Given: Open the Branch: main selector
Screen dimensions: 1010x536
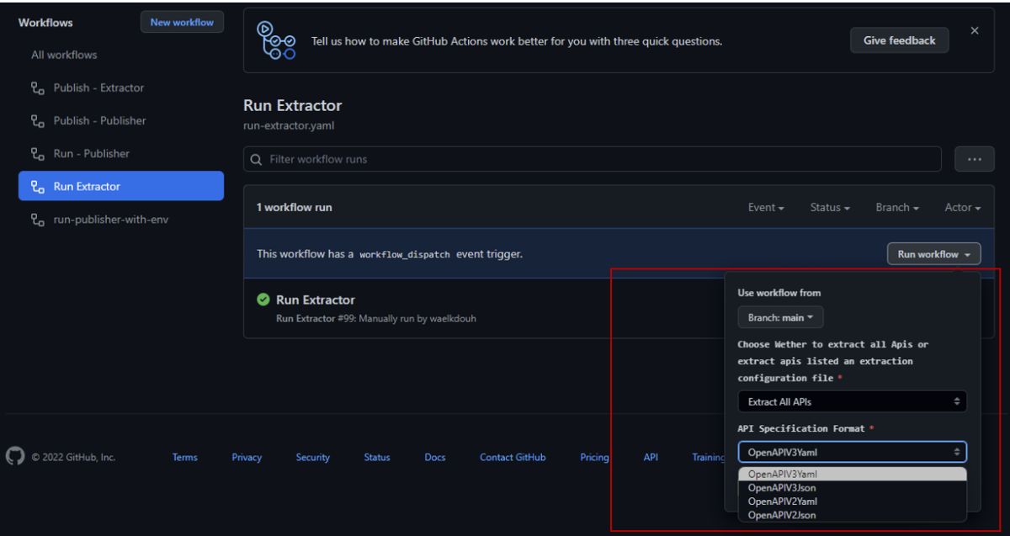Looking at the screenshot, I should tap(780, 318).
